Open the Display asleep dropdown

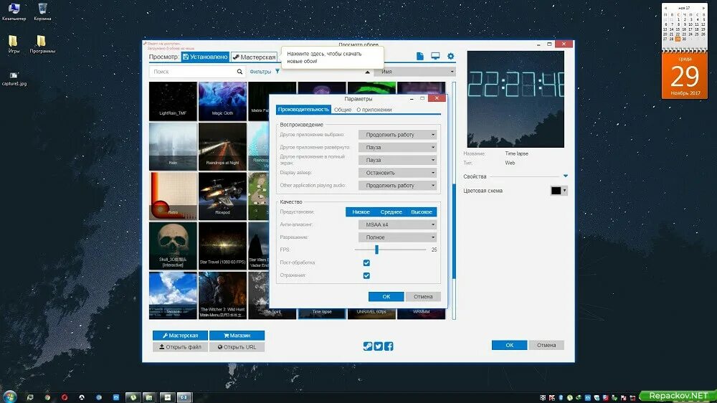(x=397, y=173)
